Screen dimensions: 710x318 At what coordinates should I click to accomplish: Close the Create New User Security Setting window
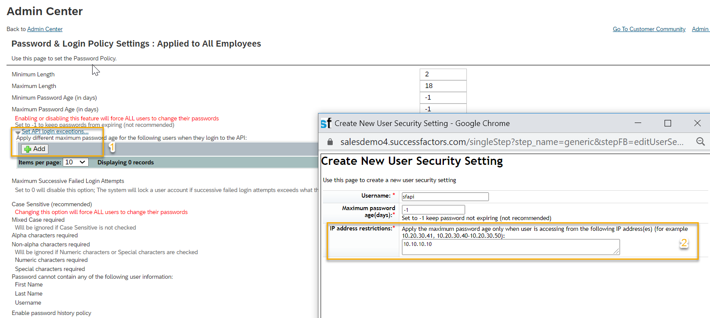697,123
